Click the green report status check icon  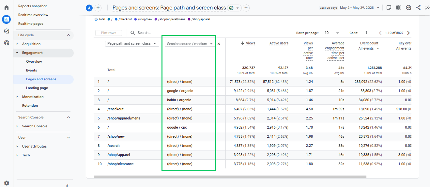[x=231, y=8]
